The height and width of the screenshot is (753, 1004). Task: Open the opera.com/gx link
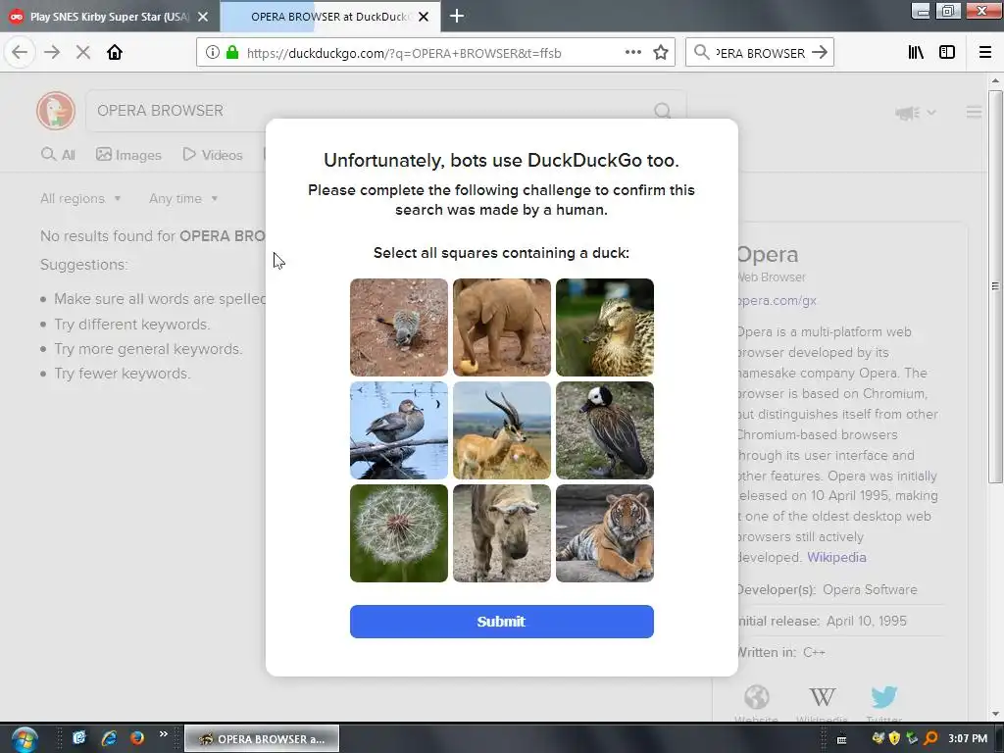(x=778, y=300)
